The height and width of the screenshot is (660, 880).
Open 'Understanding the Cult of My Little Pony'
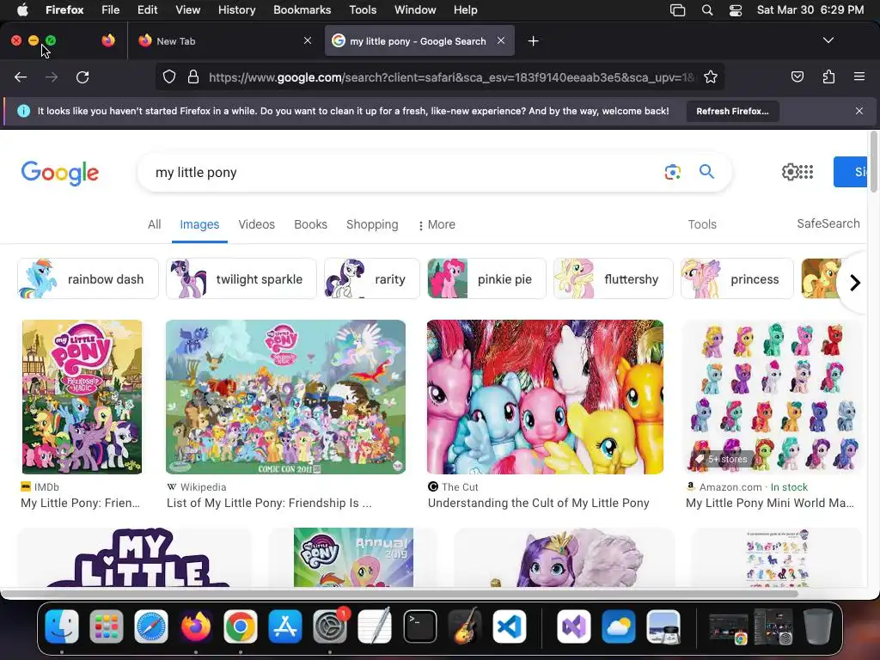[539, 503]
